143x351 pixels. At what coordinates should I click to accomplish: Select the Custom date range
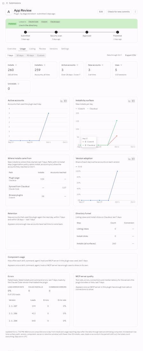click(x=41, y=55)
